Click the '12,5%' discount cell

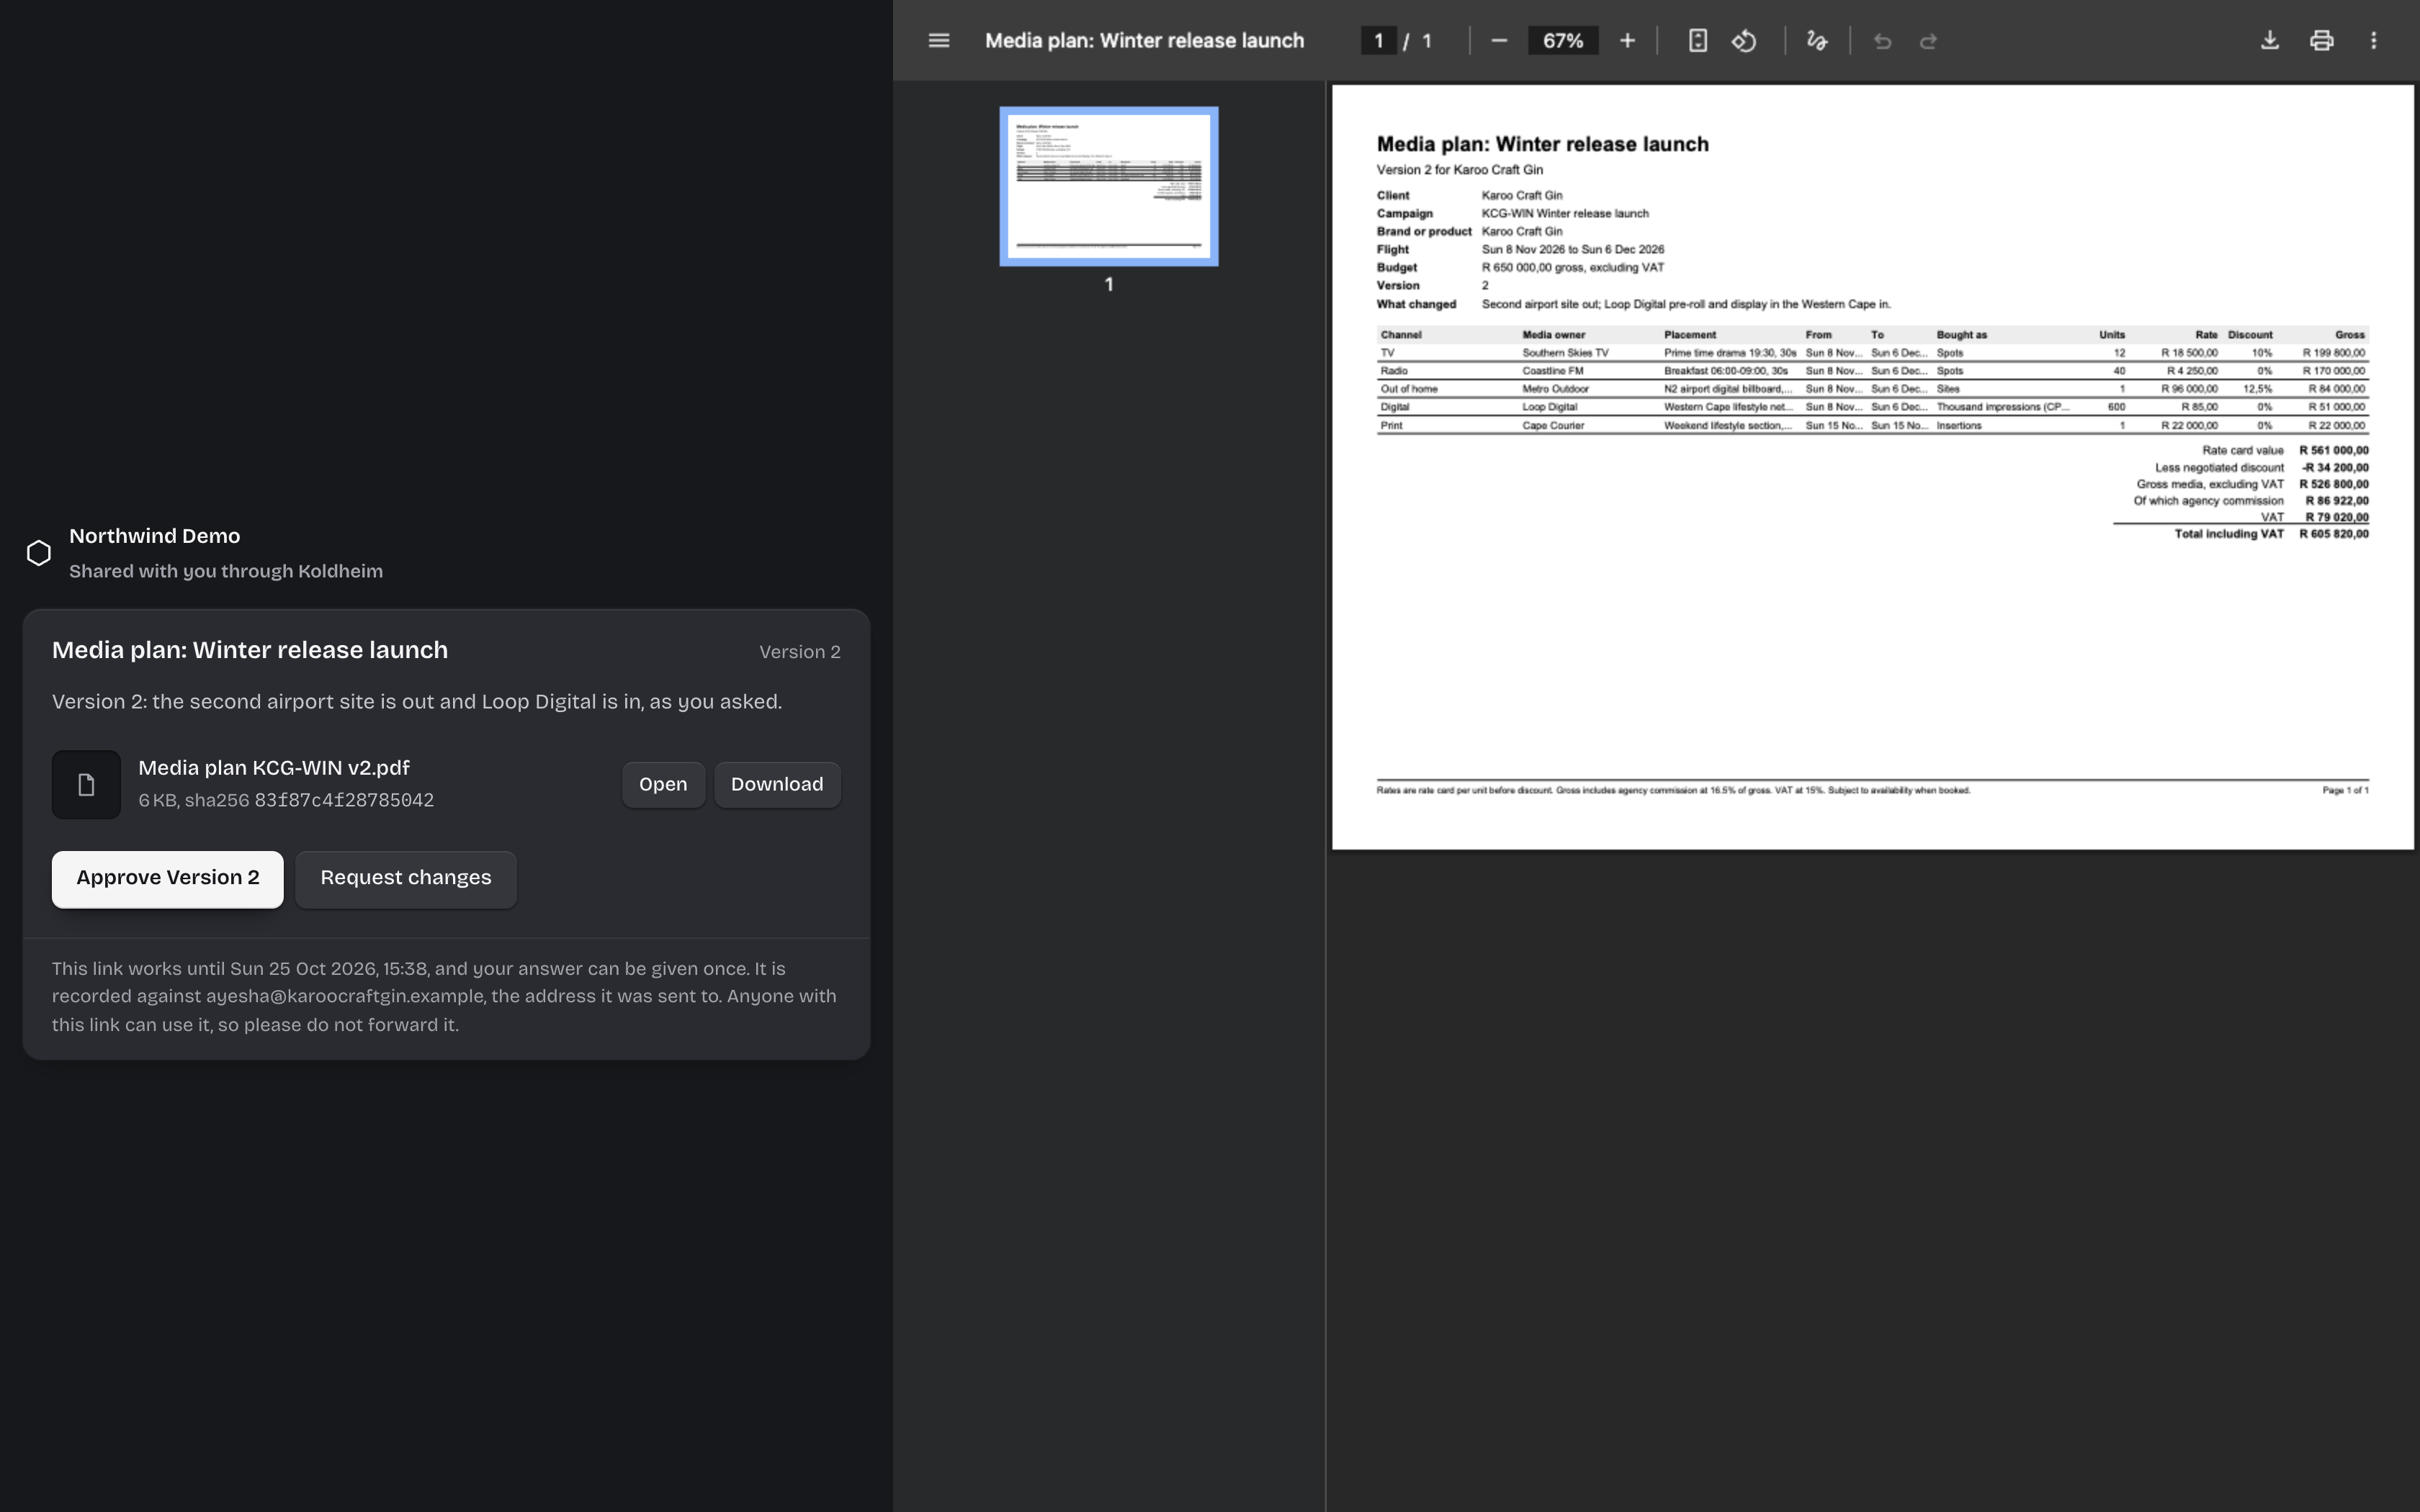(x=2257, y=389)
